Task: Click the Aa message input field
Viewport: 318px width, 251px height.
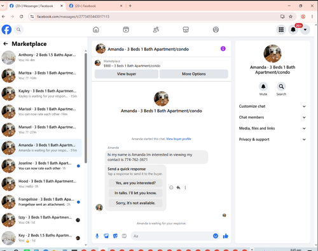Action: 171,236
